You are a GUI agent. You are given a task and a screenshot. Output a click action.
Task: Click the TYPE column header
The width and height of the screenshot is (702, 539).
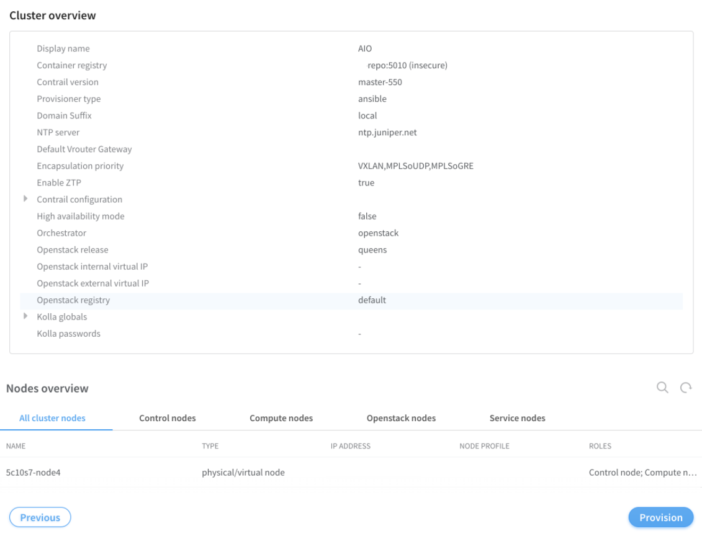point(210,446)
